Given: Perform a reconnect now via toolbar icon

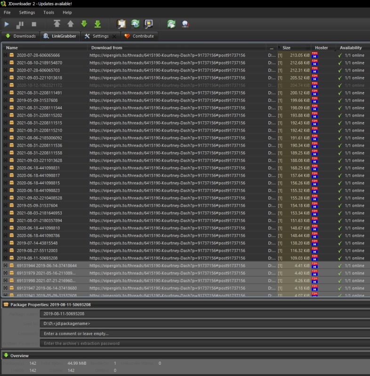Looking at the screenshot, I should (171, 24).
